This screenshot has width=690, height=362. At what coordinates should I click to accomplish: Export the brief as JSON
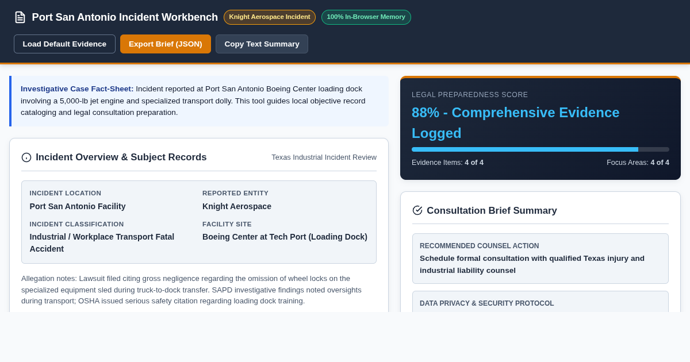point(166,44)
